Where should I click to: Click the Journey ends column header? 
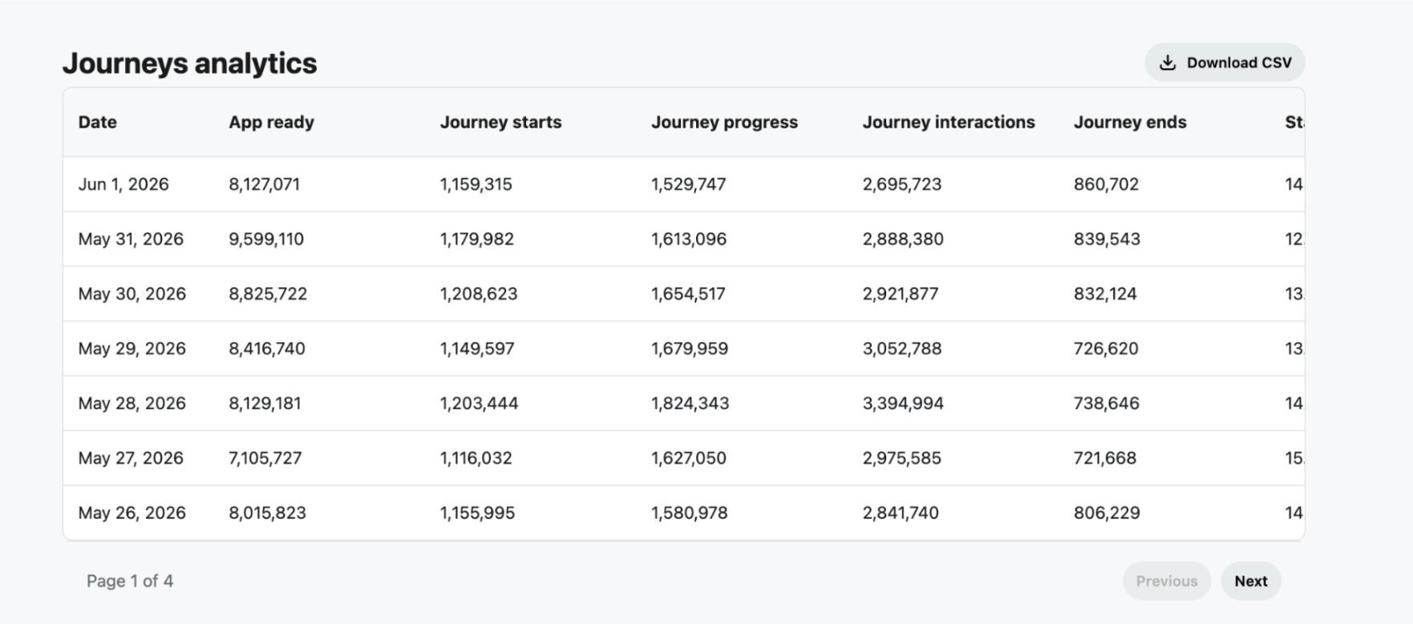pos(1130,122)
